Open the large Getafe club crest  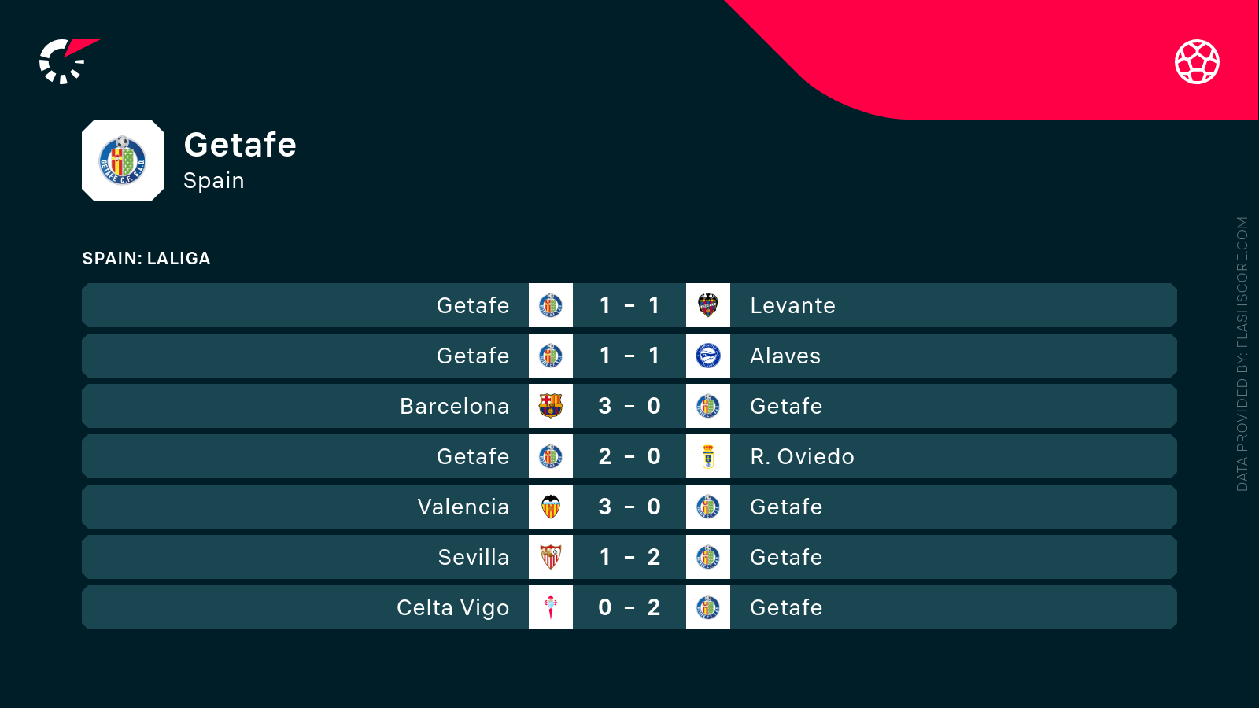coord(123,160)
